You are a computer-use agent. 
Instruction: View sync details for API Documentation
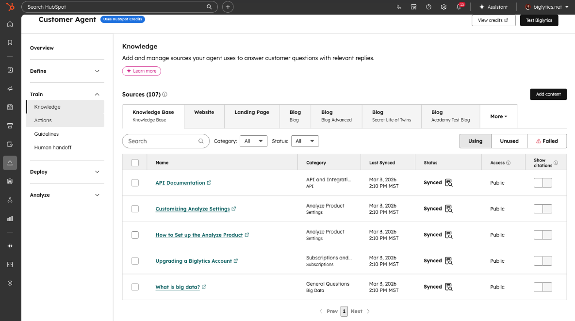pos(448,182)
